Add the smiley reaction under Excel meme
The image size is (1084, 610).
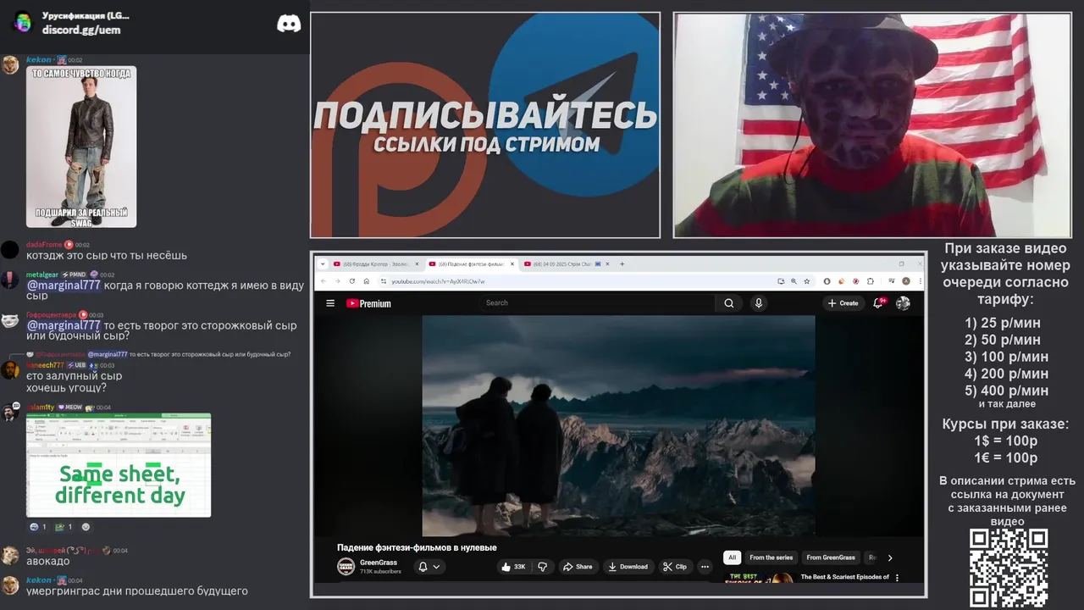(86, 527)
